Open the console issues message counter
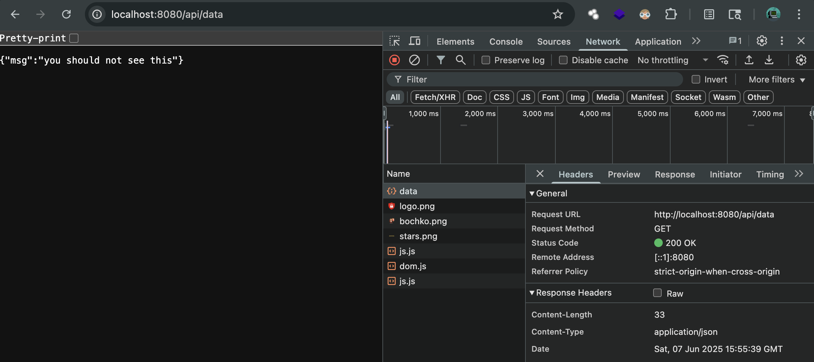Screen dimensions: 814x362 (735, 41)
